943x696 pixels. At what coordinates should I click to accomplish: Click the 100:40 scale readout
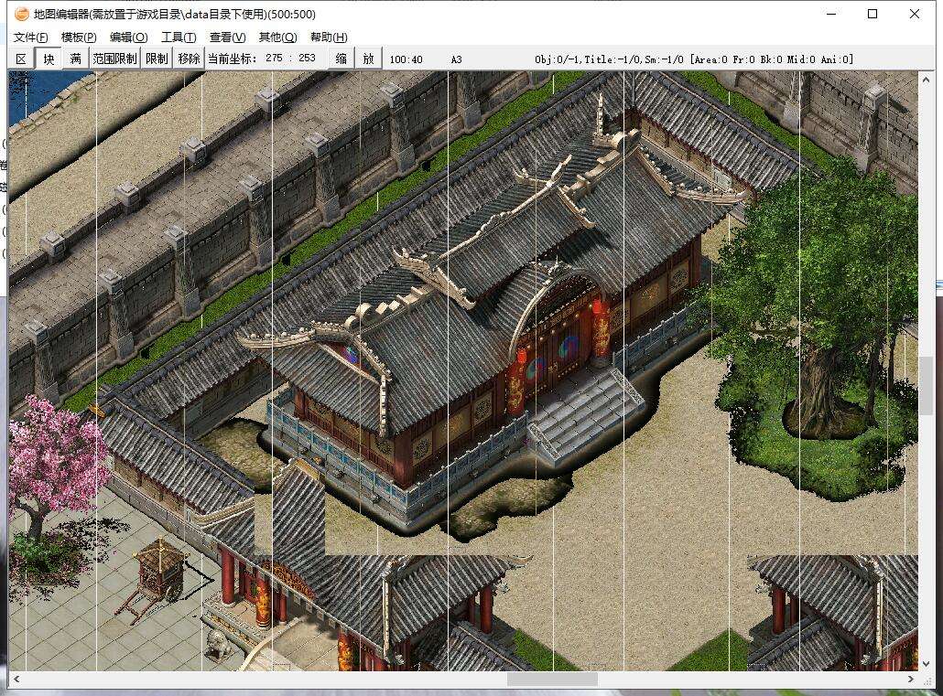pos(406,59)
